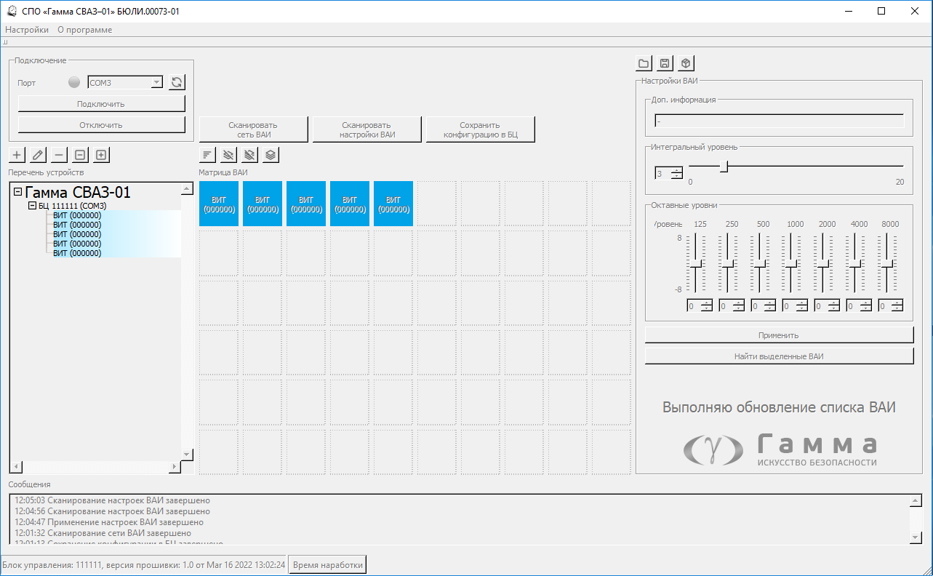Click the cube icon above Настройки ВАИ

click(686, 63)
